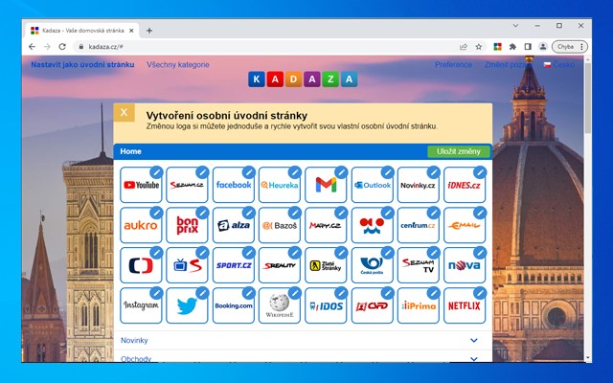Open the Sreality tile

pyautogui.click(x=280, y=265)
